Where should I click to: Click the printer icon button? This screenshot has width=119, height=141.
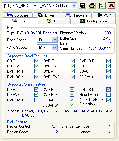[x=92, y=5]
